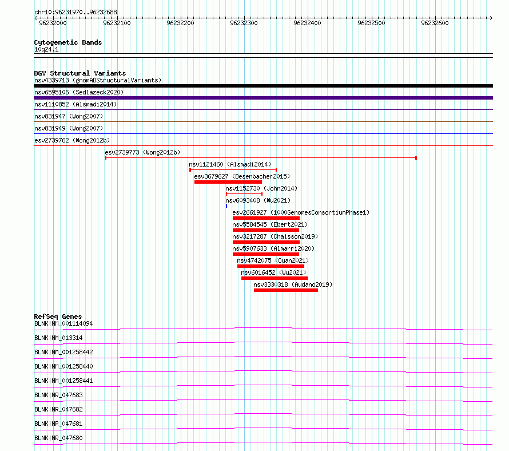The width and height of the screenshot is (509, 451).
Task: Click the ruler's left arrow end
Action: coord(35,18)
